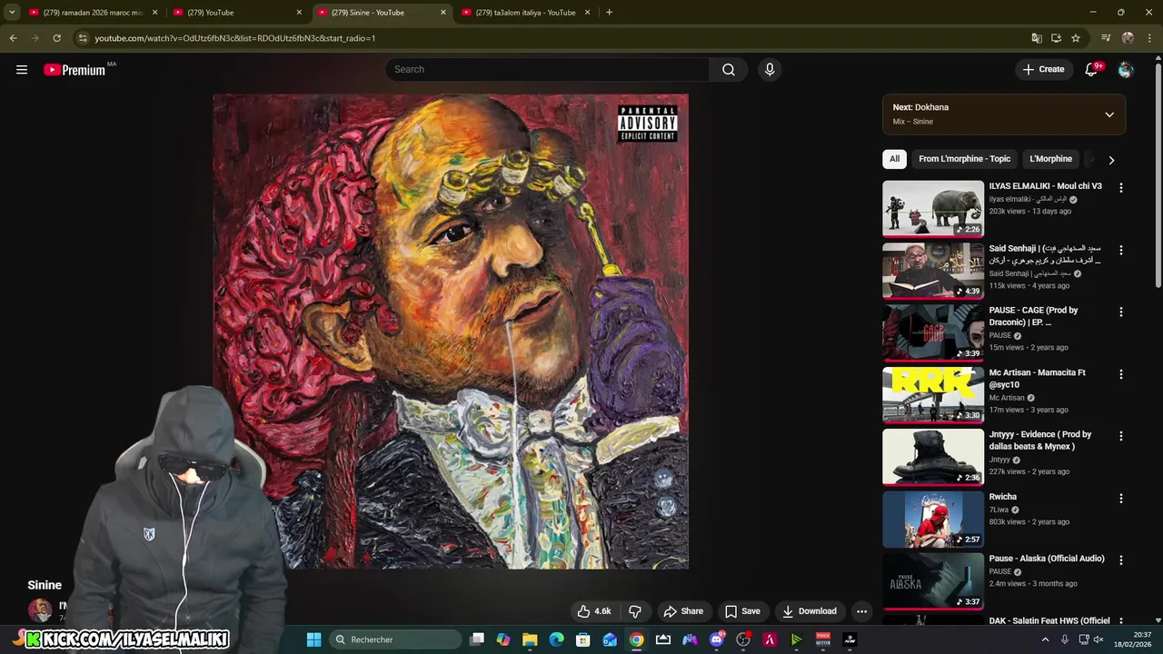Reload the current page

pyautogui.click(x=56, y=38)
